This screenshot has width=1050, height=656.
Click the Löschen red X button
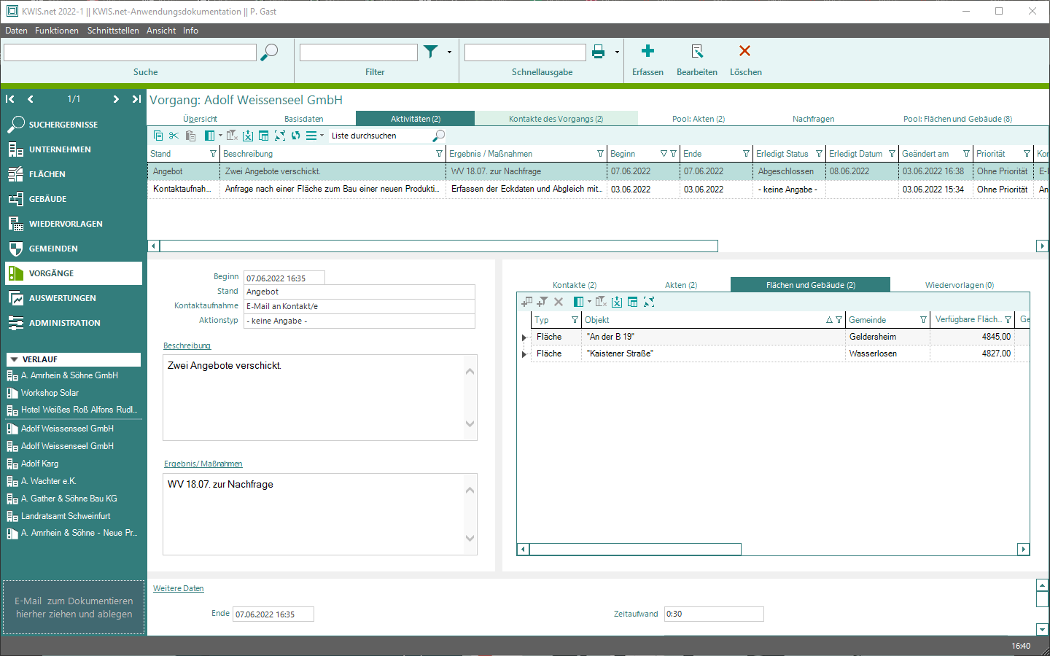pos(744,51)
